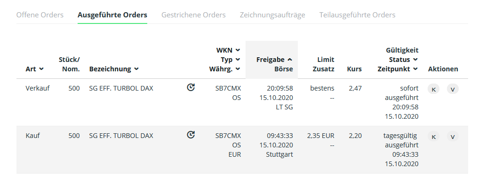Open the Teilausgeführte Orders tab
Image resolution: width=478 pixels, height=176 pixels.
pyautogui.click(x=357, y=15)
